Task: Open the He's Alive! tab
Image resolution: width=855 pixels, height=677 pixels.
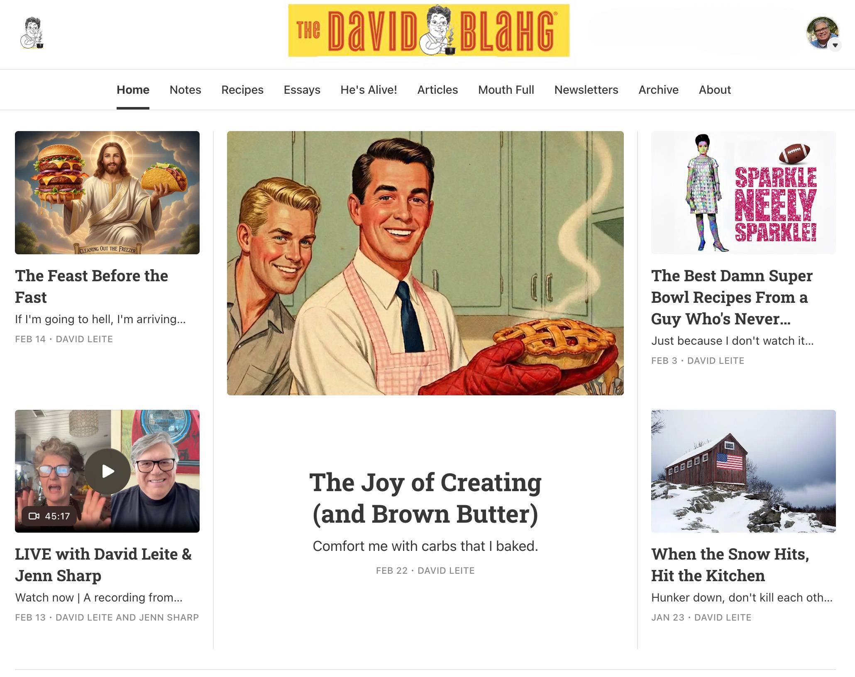Action: pyautogui.click(x=369, y=90)
